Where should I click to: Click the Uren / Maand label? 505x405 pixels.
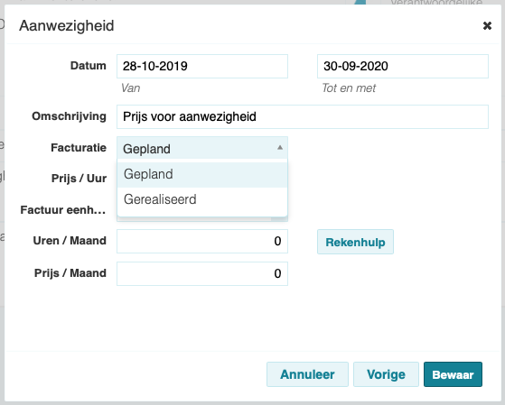click(70, 241)
